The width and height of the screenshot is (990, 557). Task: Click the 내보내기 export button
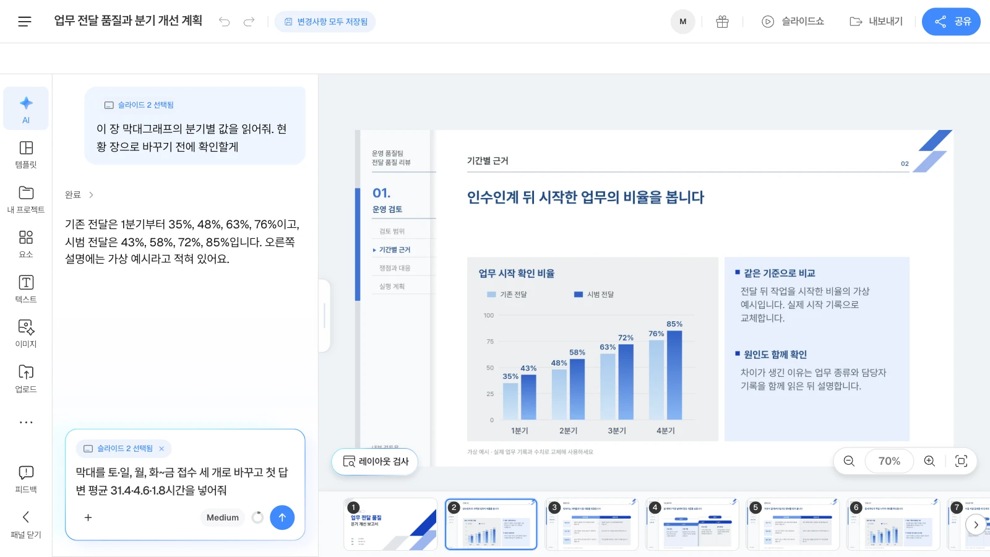tap(876, 22)
